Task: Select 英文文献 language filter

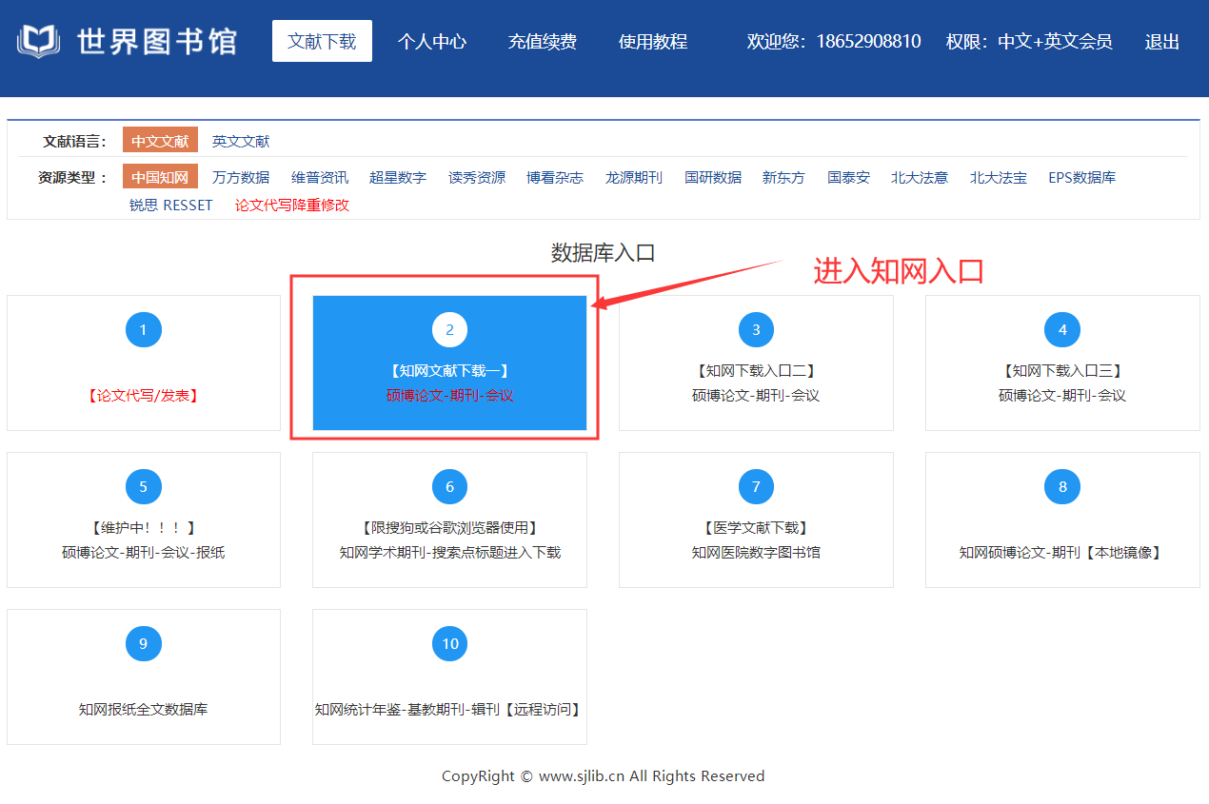Action: (x=241, y=141)
